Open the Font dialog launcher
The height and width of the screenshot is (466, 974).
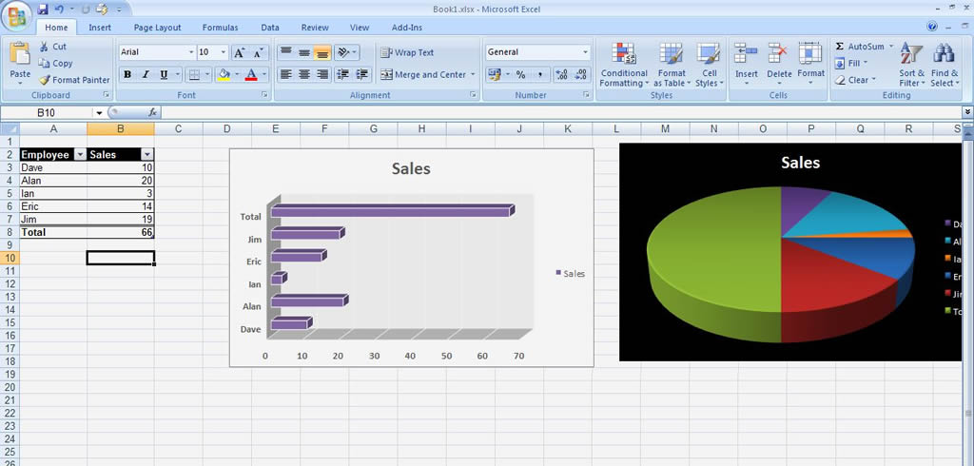click(x=264, y=94)
